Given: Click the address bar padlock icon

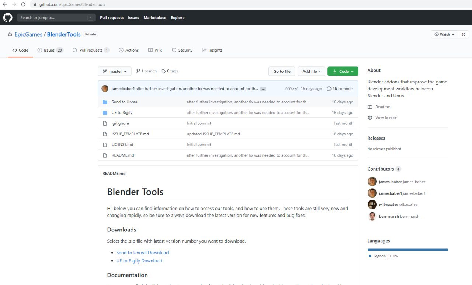Looking at the screenshot, I should click(35, 4).
